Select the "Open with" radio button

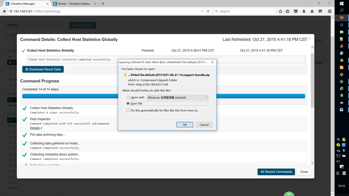(128, 97)
